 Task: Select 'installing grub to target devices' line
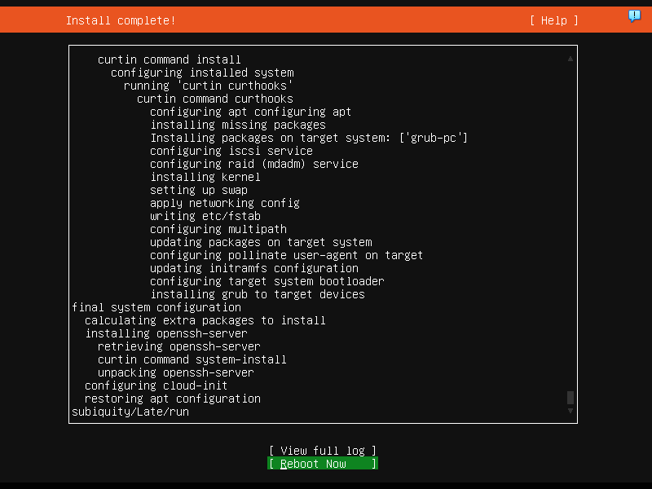(x=258, y=294)
